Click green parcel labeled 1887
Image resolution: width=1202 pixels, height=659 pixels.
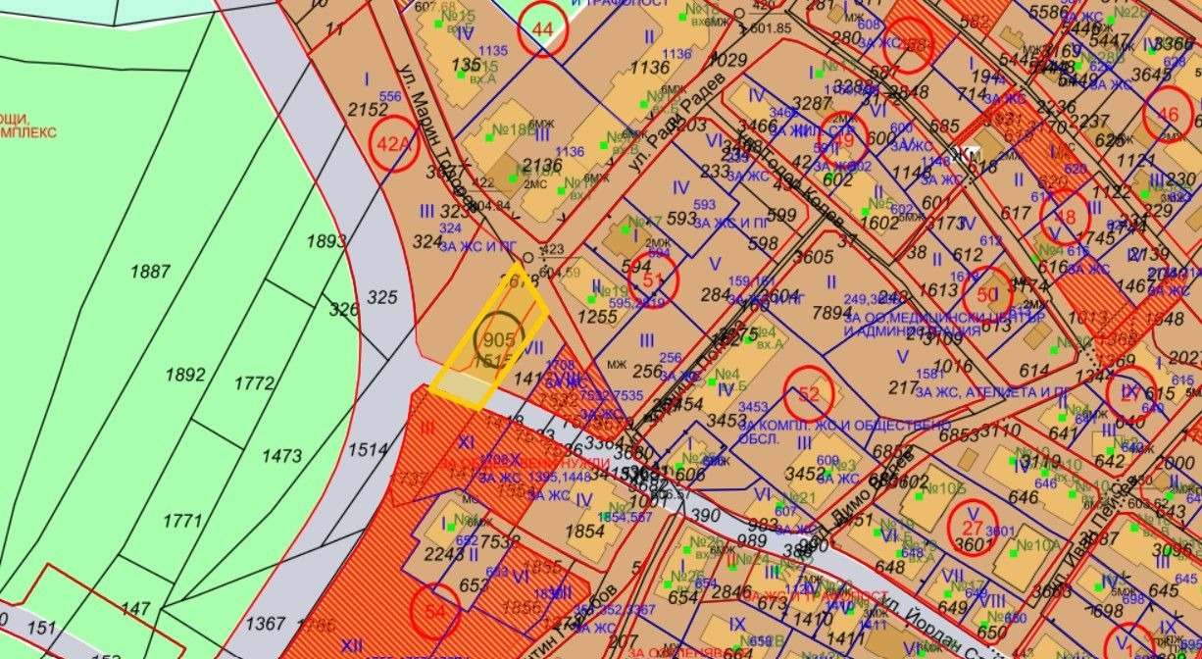(x=149, y=273)
